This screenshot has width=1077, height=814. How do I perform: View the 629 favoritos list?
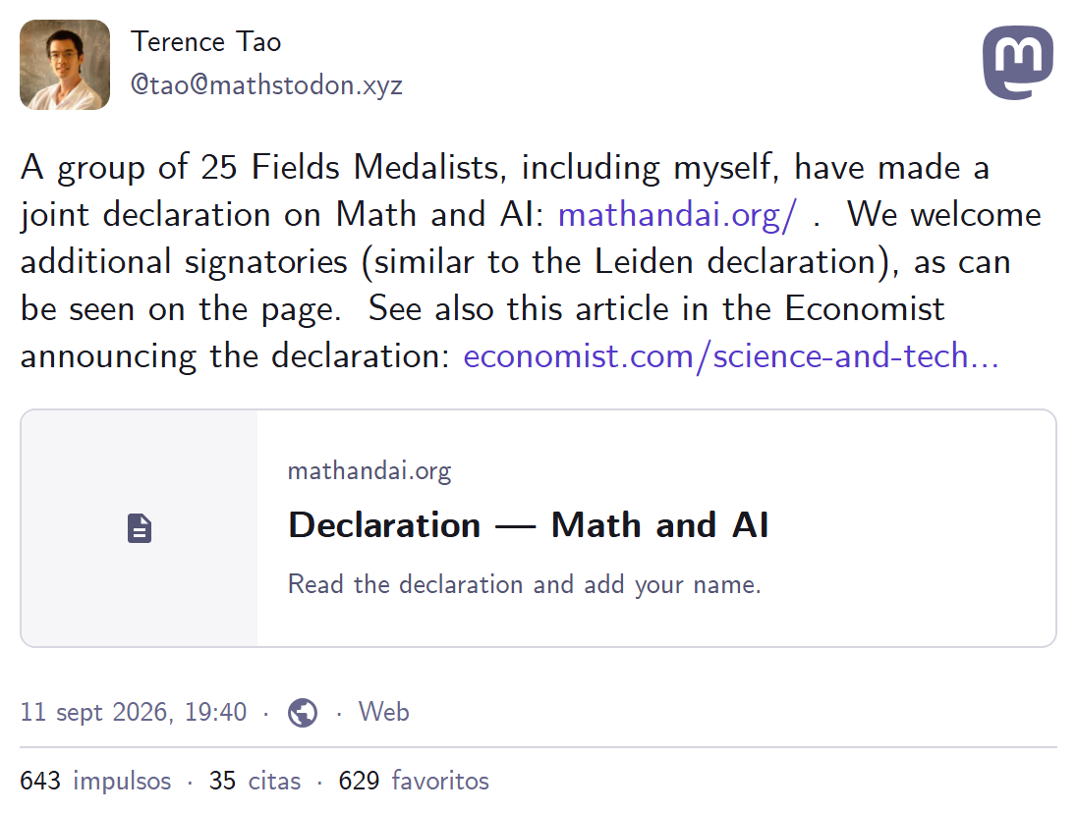(x=414, y=781)
